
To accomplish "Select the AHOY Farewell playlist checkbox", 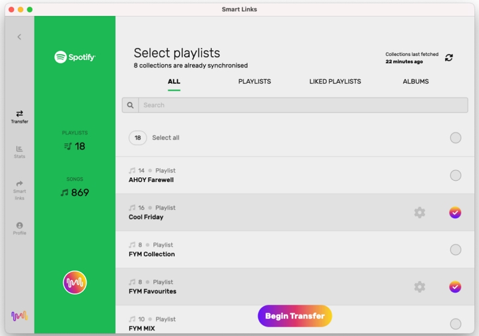I will (x=456, y=175).
